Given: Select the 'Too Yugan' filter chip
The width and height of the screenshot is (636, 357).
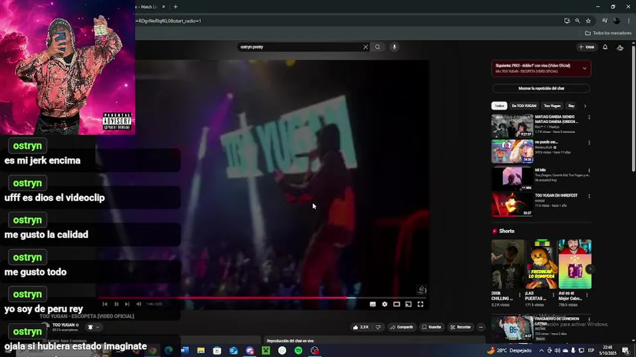Looking at the screenshot, I should [x=552, y=106].
